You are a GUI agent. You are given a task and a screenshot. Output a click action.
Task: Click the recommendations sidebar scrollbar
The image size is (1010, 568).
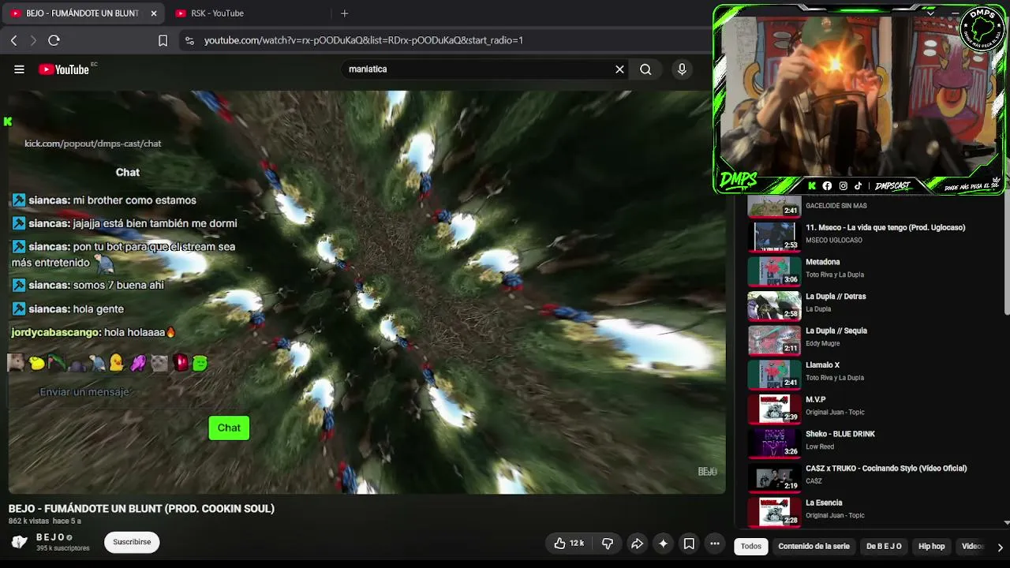tap(1007, 252)
